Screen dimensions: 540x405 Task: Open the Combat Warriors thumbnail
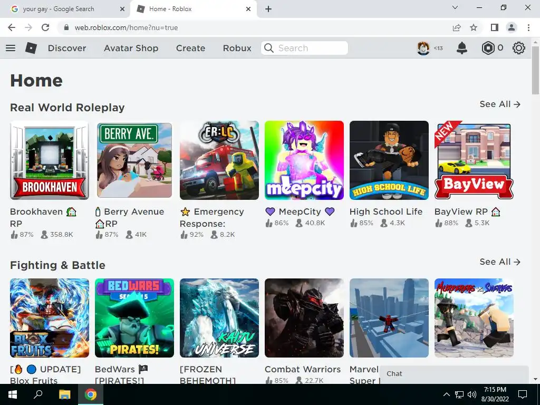[304, 318]
